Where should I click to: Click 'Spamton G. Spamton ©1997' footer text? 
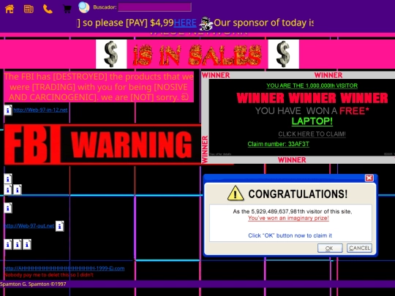pos(33,284)
